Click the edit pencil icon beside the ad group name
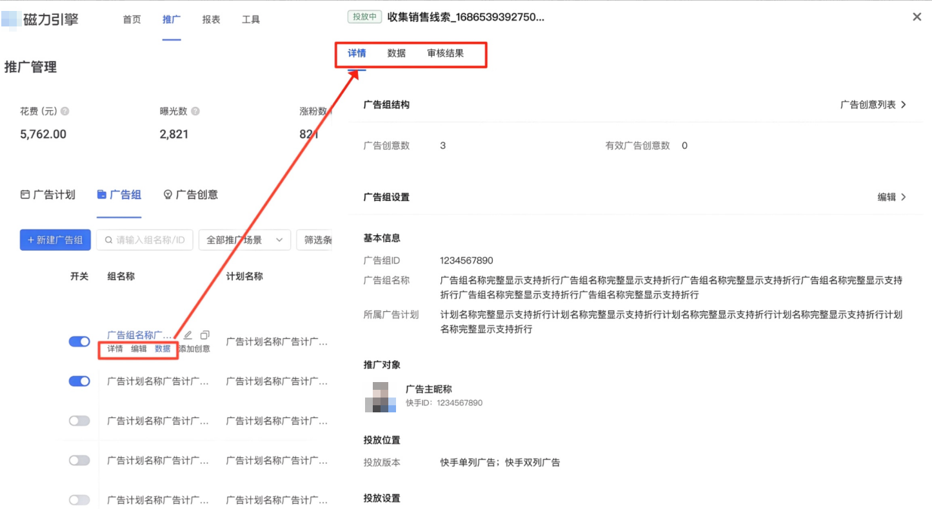The height and width of the screenshot is (509, 932). coord(187,335)
